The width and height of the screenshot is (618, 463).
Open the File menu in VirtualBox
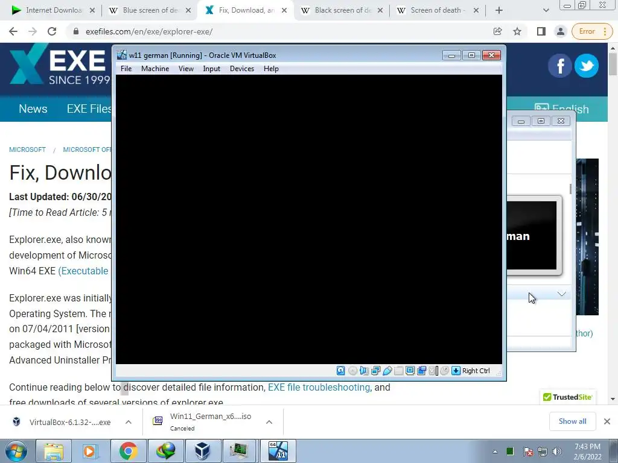(x=126, y=69)
